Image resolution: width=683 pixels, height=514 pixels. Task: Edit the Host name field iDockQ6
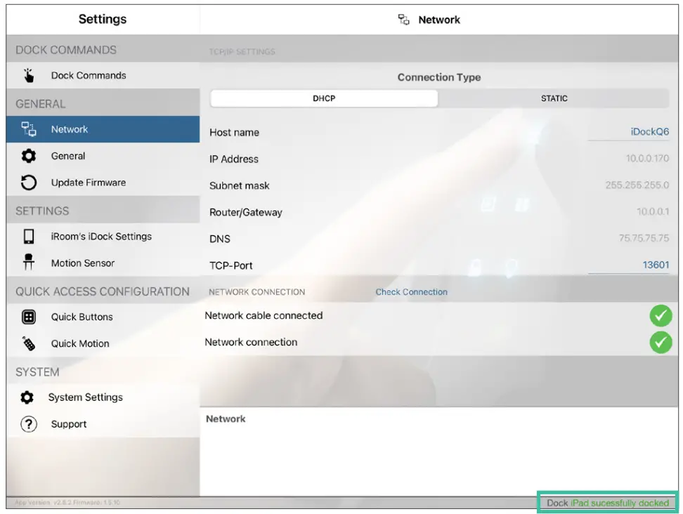point(648,131)
